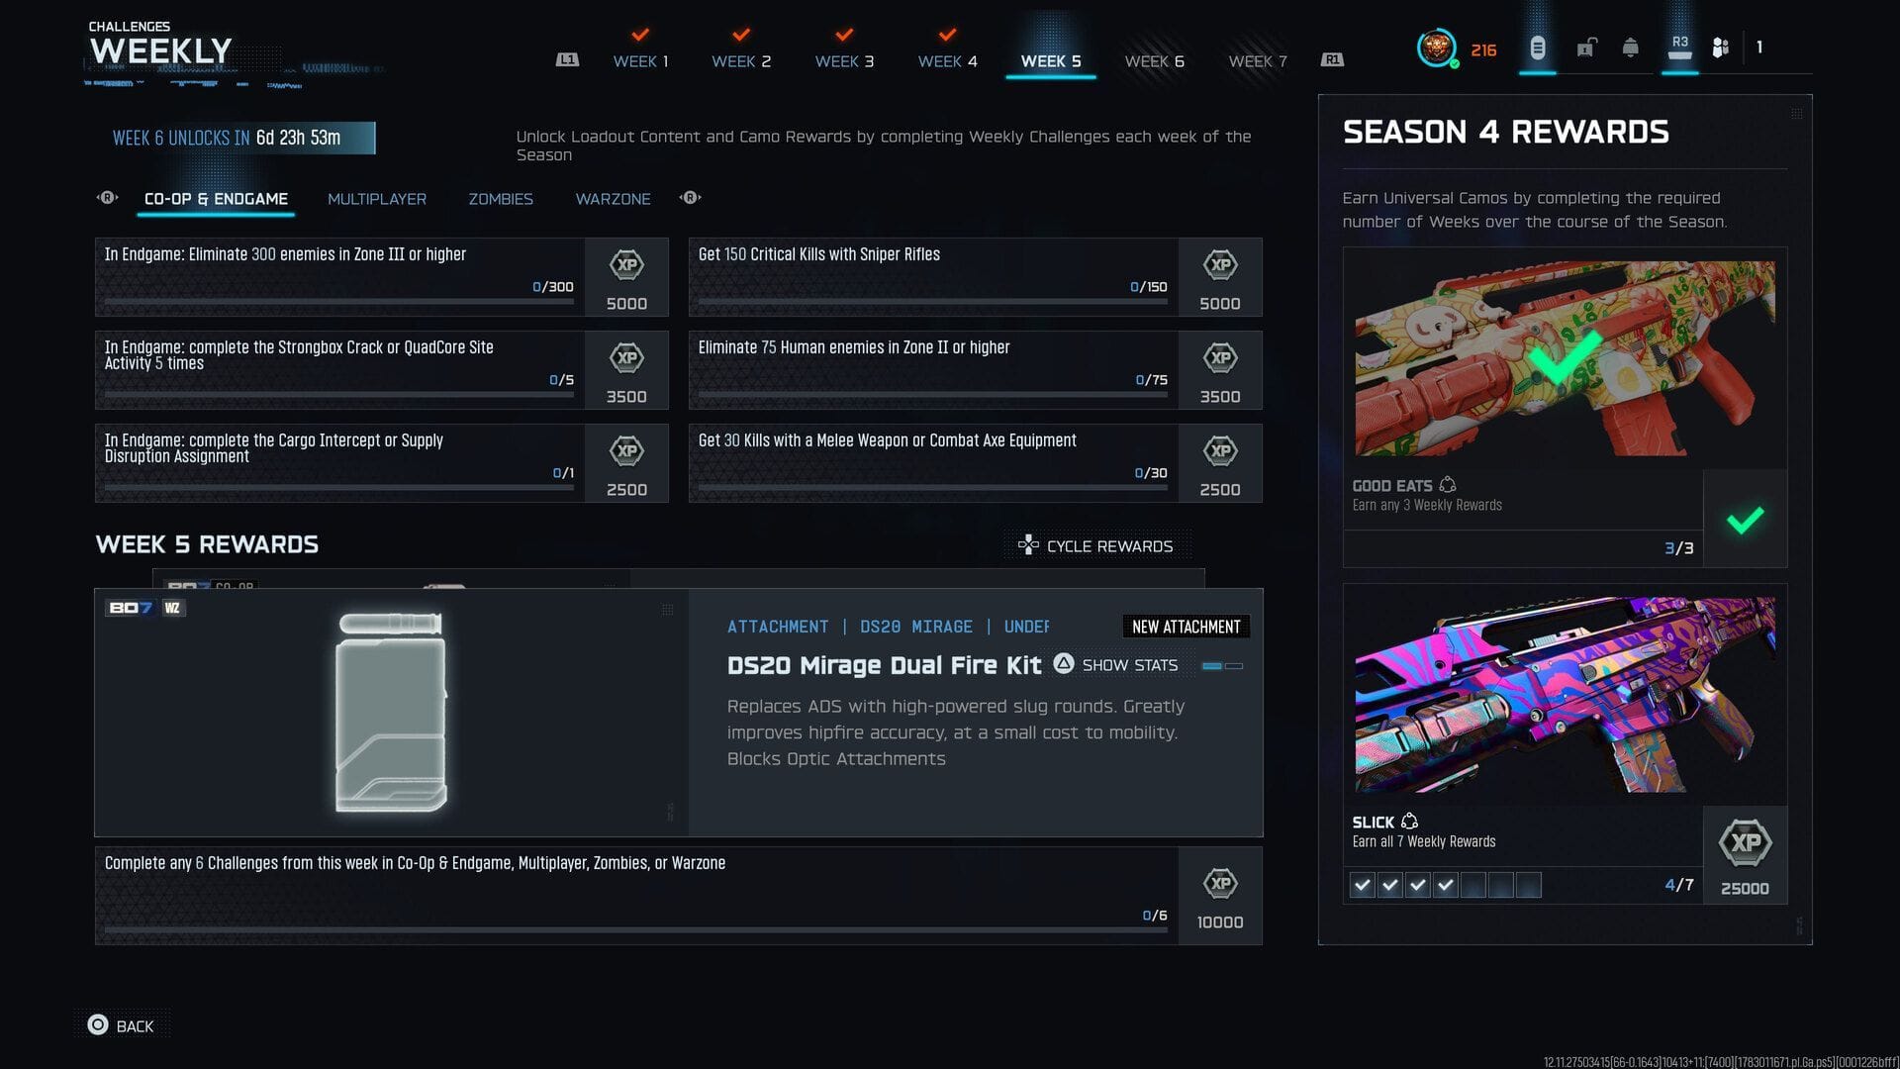The height and width of the screenshot is (1069, 1900).
Task: Click XP icon for Strongbox Crack challenge
Action: (626, 358)
